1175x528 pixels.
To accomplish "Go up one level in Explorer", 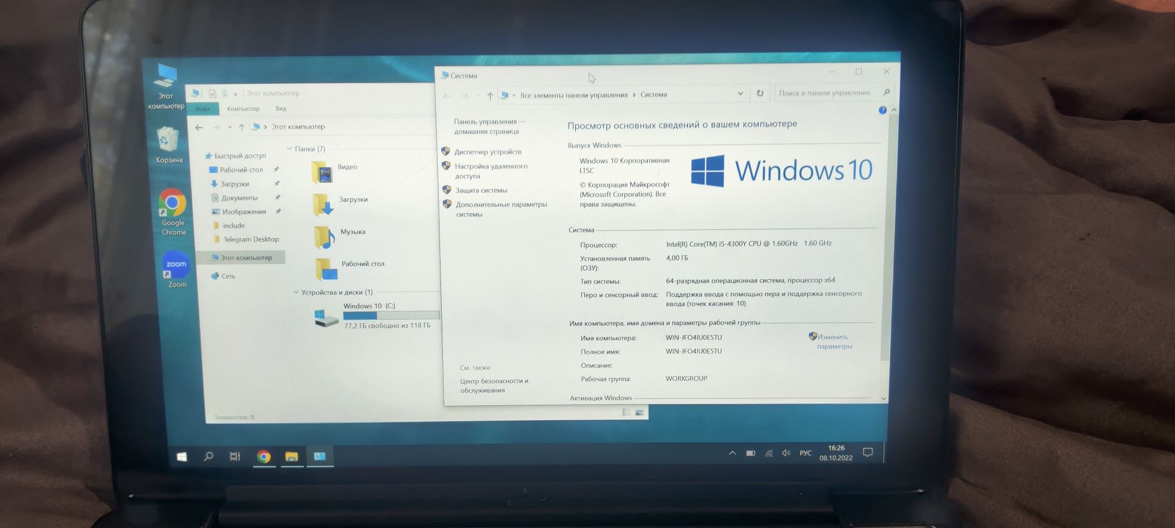I will point(241,127).
